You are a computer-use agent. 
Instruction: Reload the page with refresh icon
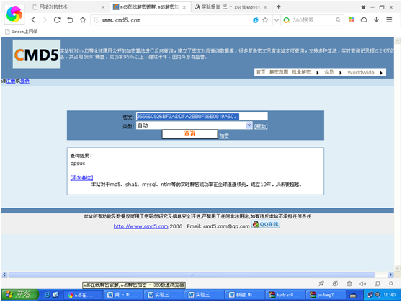tap(57, 19)
